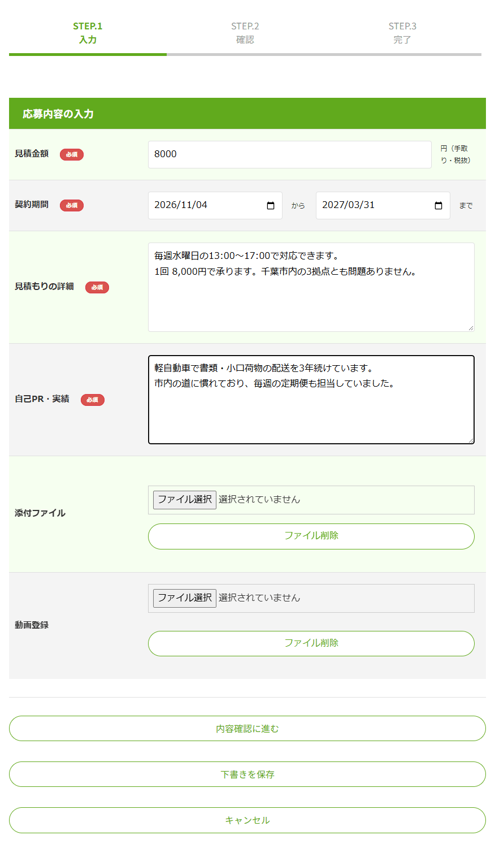Viewport: 495px width, 844px height.
Task: Click the から text between dates
Action: pos(298,206)
